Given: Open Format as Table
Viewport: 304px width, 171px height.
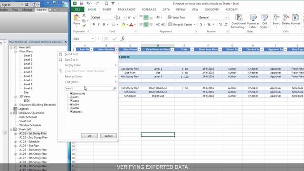Looking at the screenshot, I should (x=253, y=21).
